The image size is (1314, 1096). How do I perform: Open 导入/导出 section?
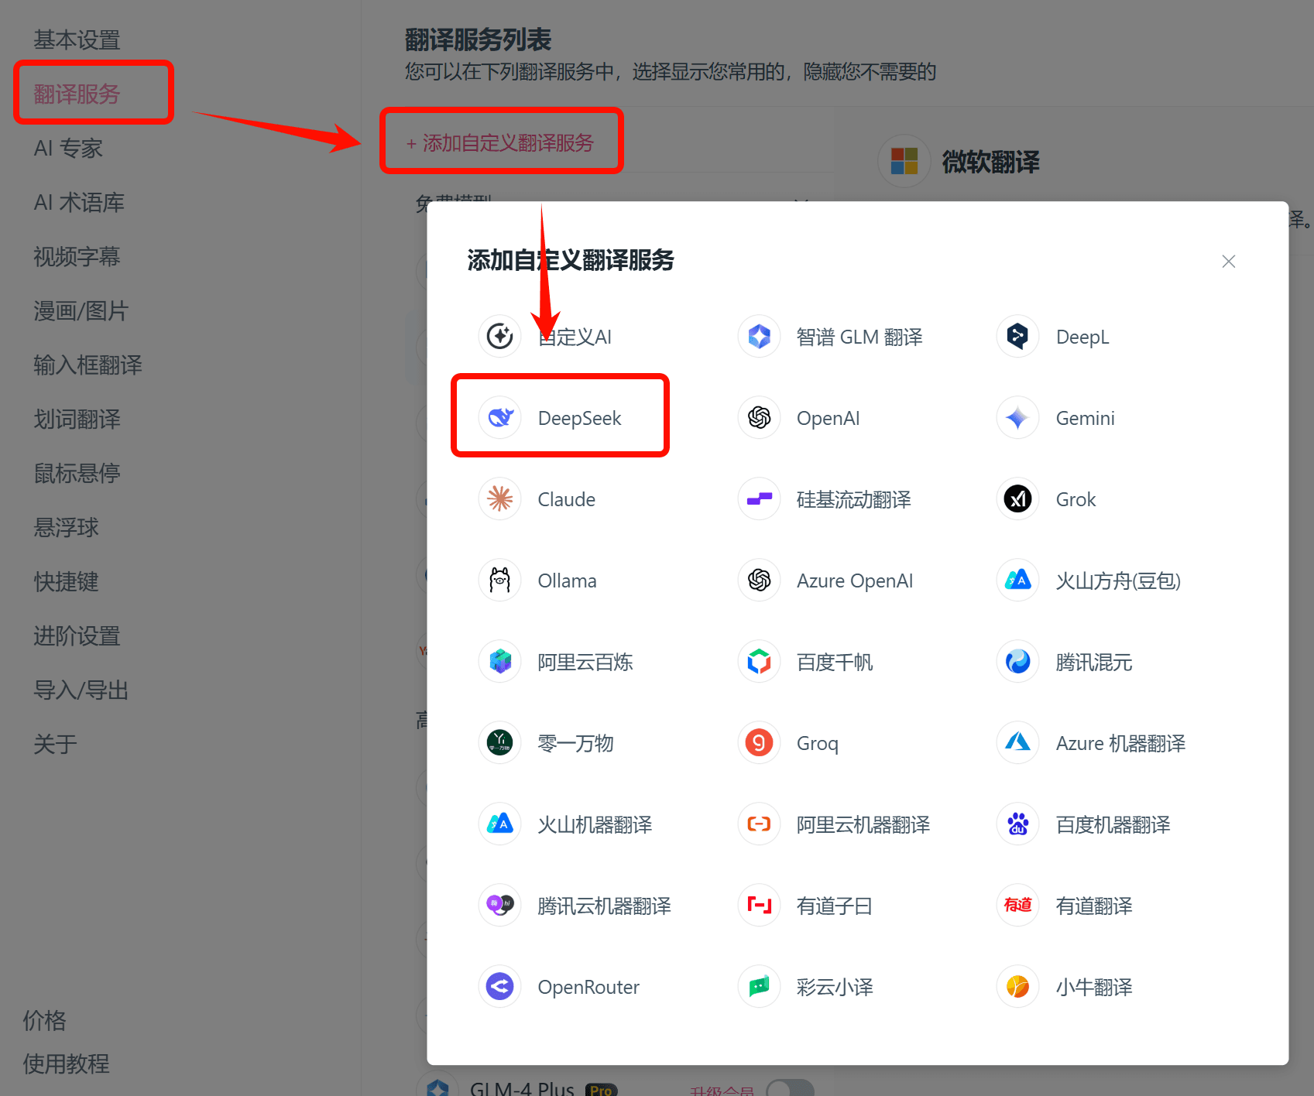point(81,690)
